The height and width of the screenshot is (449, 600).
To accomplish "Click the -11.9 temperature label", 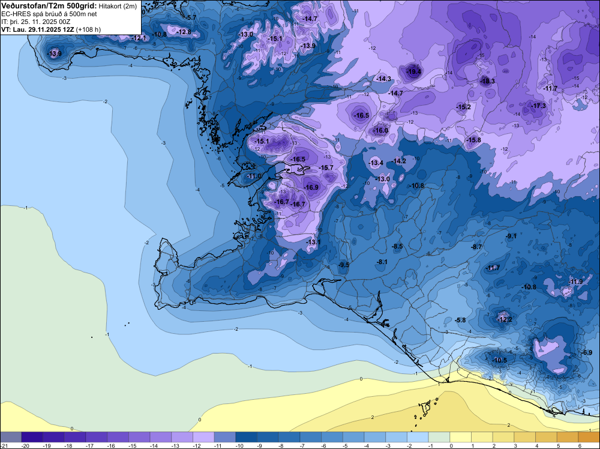I will 575,282.
